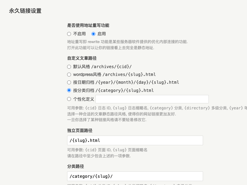247x185 pixels.
Task: Click the /{category}/{slug}.html label text
Action: 125,90
